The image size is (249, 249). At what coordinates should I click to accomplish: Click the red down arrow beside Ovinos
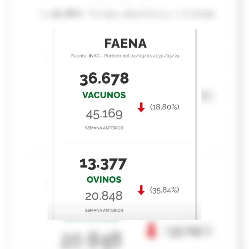[141, 190]
